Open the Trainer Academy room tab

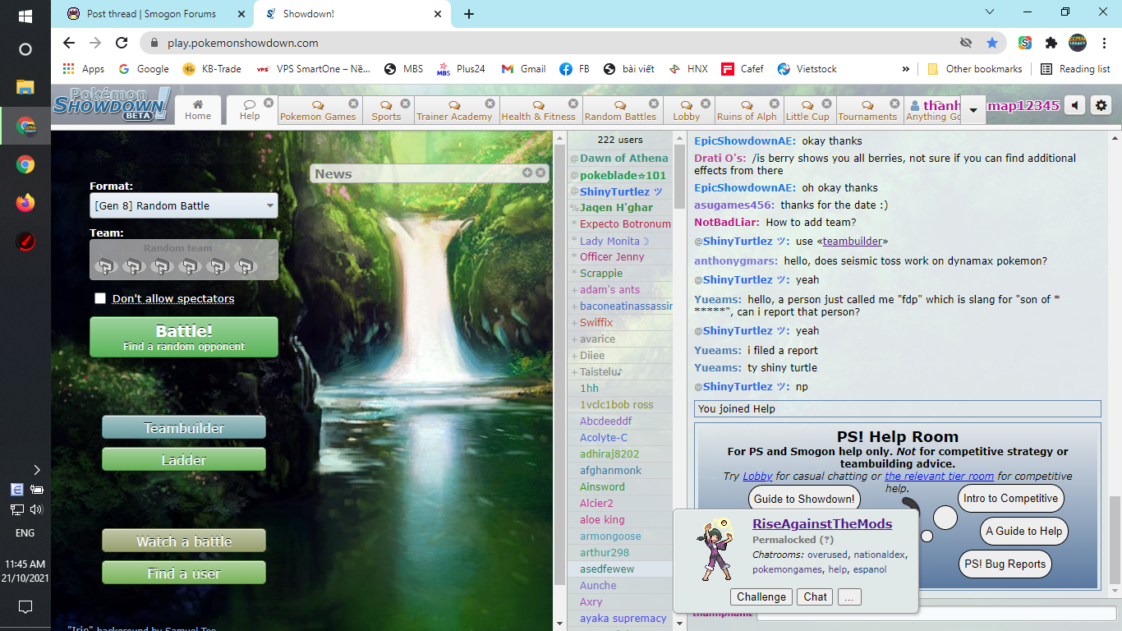click(454, 110)
